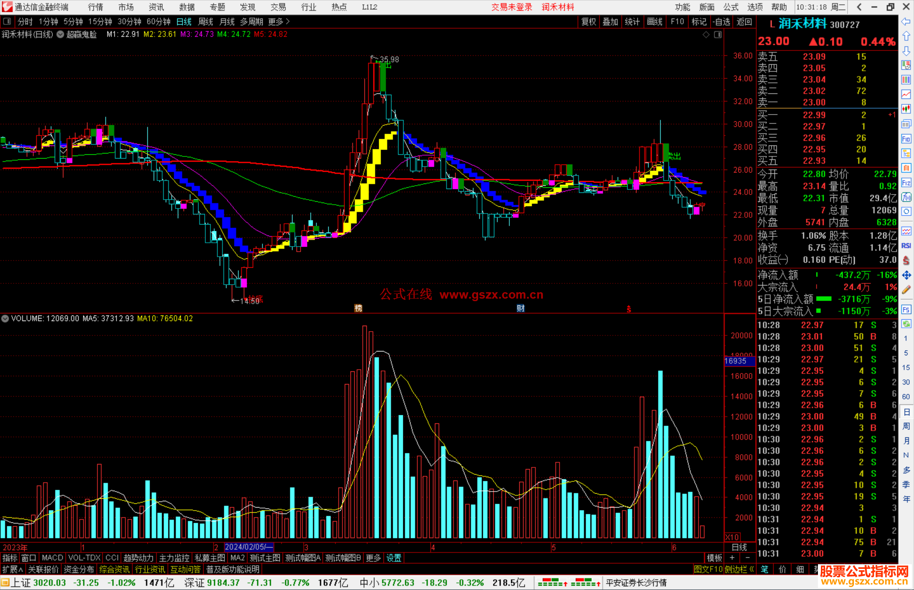The height and width of the screenshot is (590, 914).
Task: Switch to the MACD indicator tab
Action: (52, 558)
